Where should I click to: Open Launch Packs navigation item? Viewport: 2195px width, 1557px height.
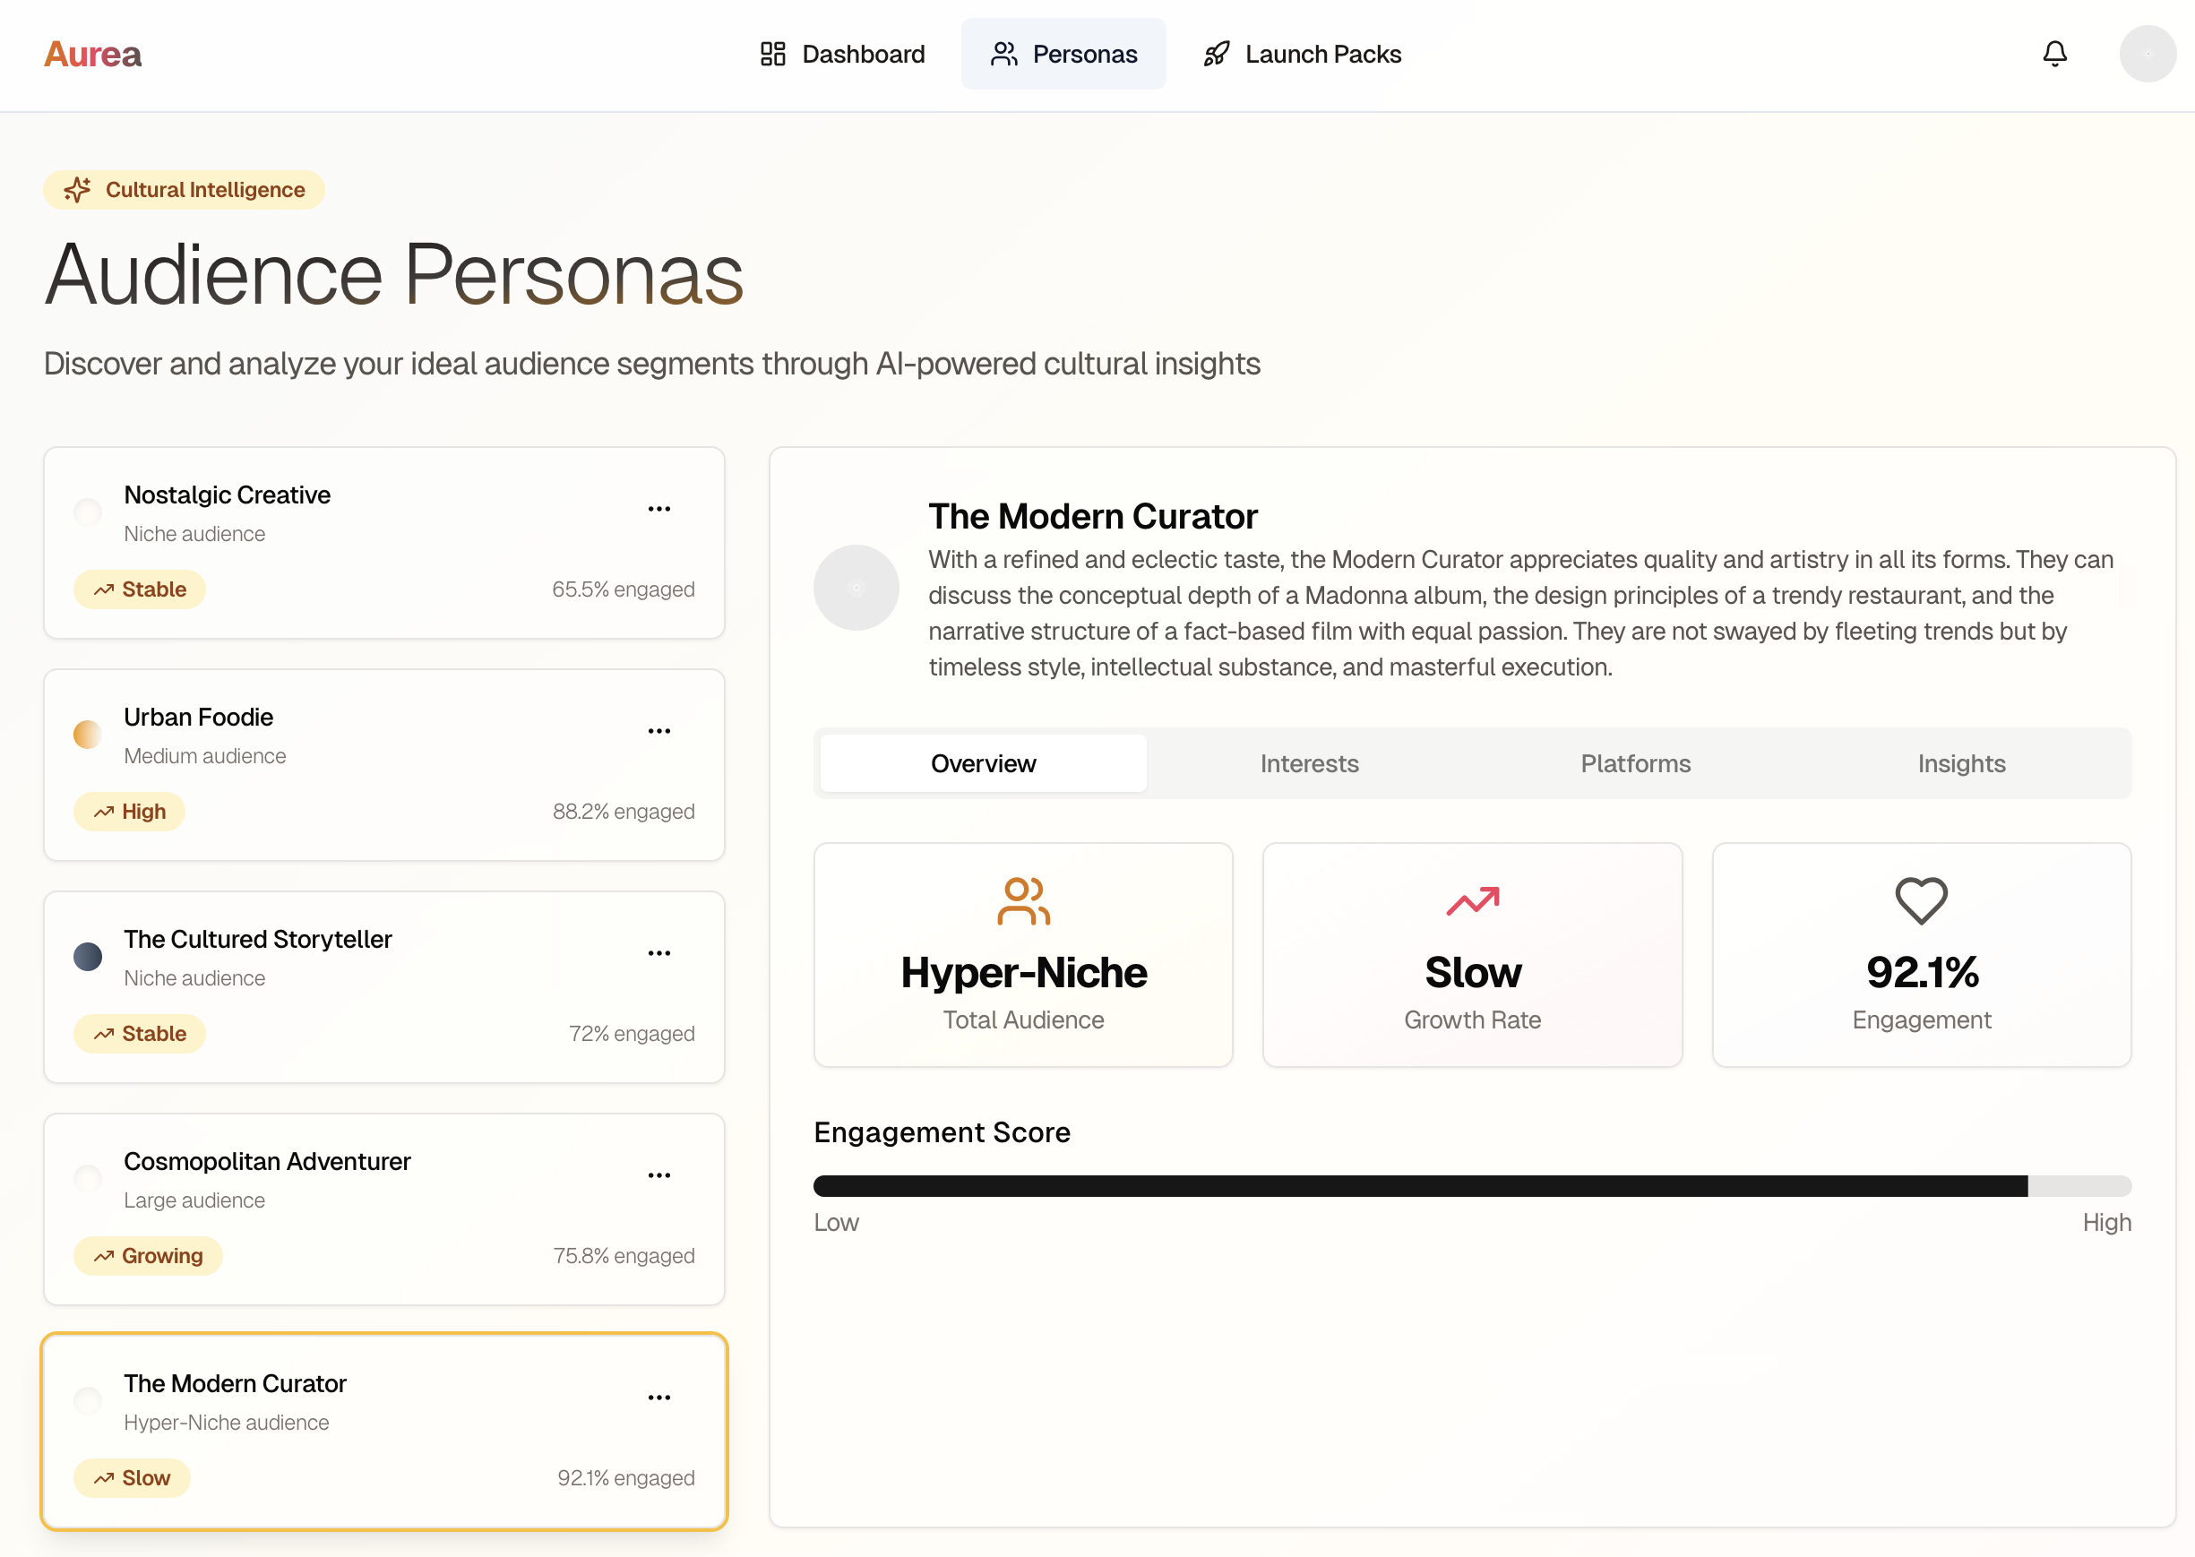[1303, 54]
